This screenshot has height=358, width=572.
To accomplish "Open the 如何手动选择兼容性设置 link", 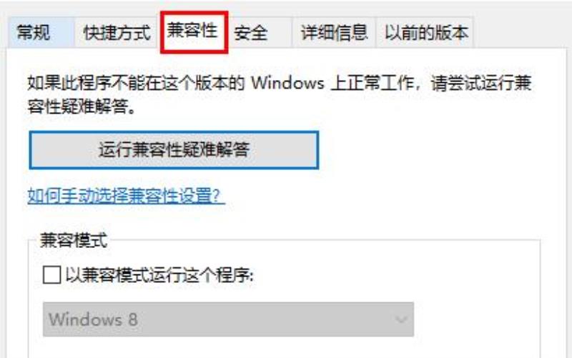I will (126, 196).
